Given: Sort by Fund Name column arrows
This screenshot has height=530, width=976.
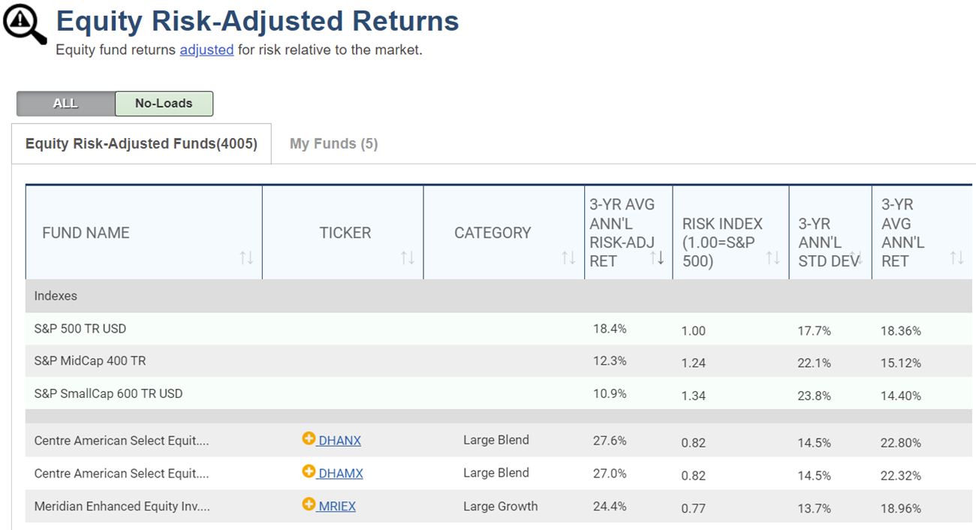Looking at the screenshot, I should [x=246, y=258].
